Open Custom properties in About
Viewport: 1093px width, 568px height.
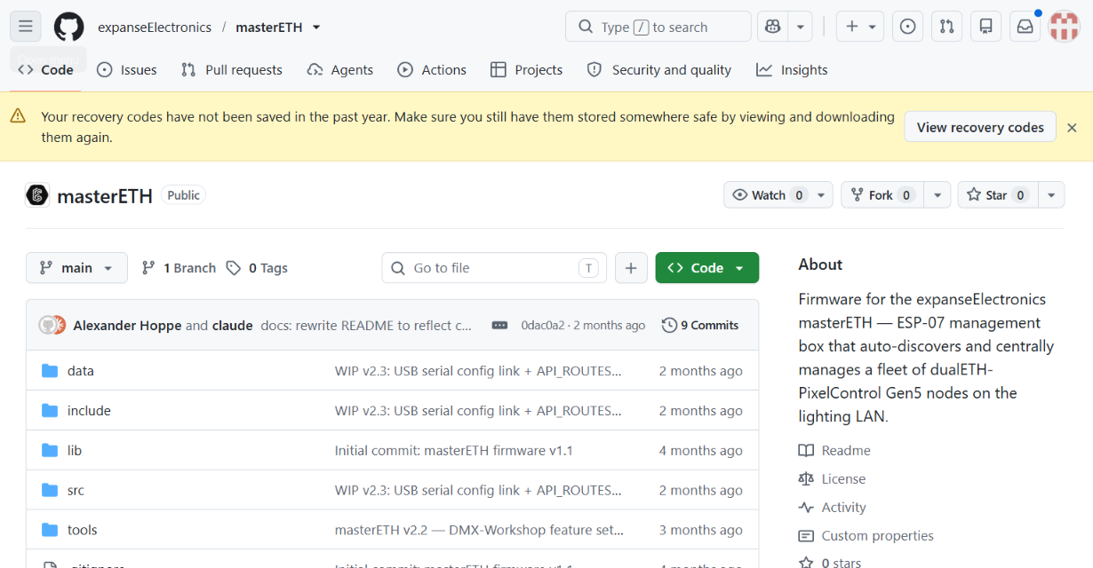tap(866, 536)
